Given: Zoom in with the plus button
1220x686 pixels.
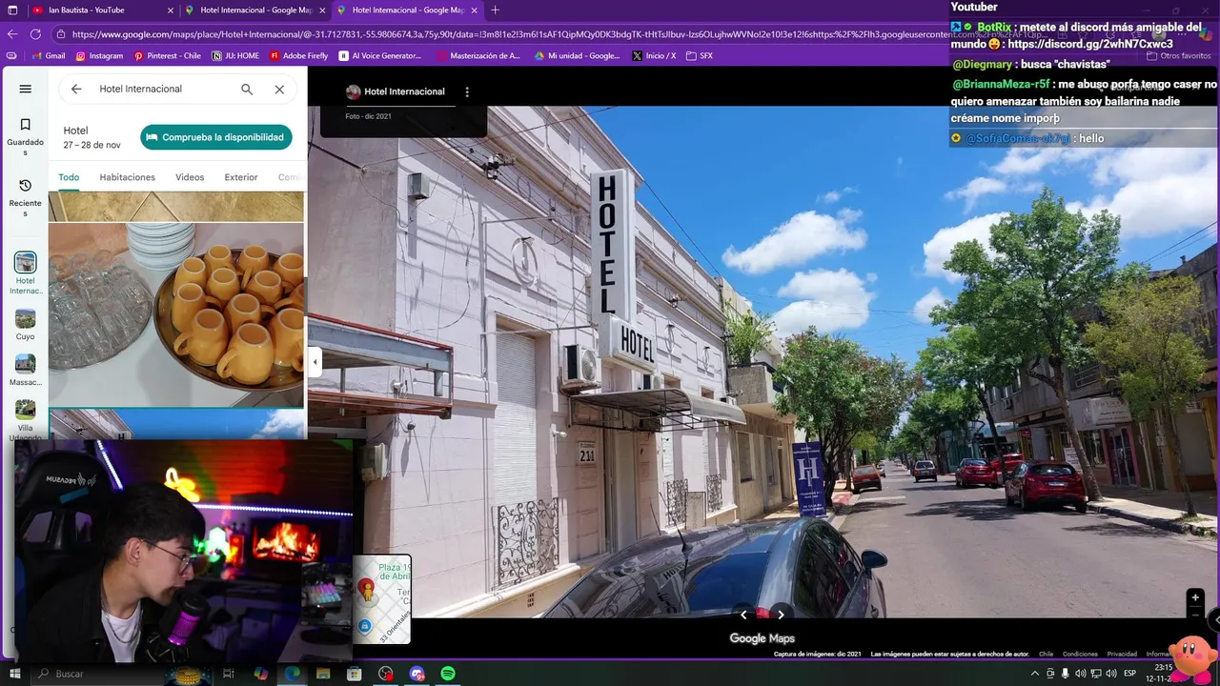Looking at the screenshot, I should click(x=1195, y=597).
